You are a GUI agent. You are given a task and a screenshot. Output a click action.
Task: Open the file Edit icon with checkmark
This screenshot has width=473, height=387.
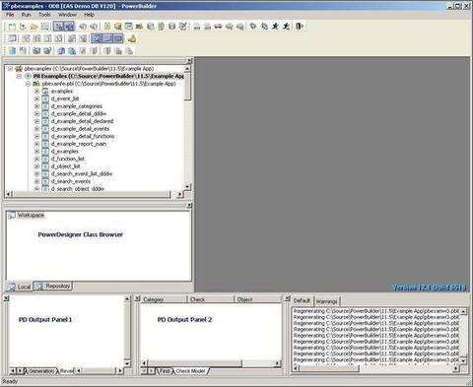click(x=183, y=27)
